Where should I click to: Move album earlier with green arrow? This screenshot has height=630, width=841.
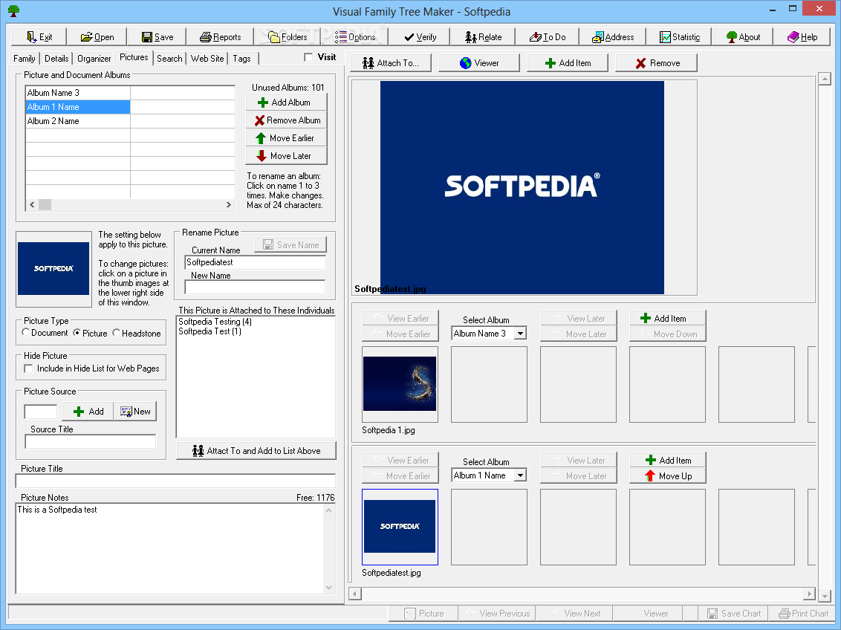click(287, 137)
